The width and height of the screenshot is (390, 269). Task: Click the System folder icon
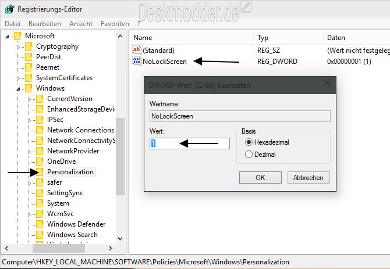point(40,203)
